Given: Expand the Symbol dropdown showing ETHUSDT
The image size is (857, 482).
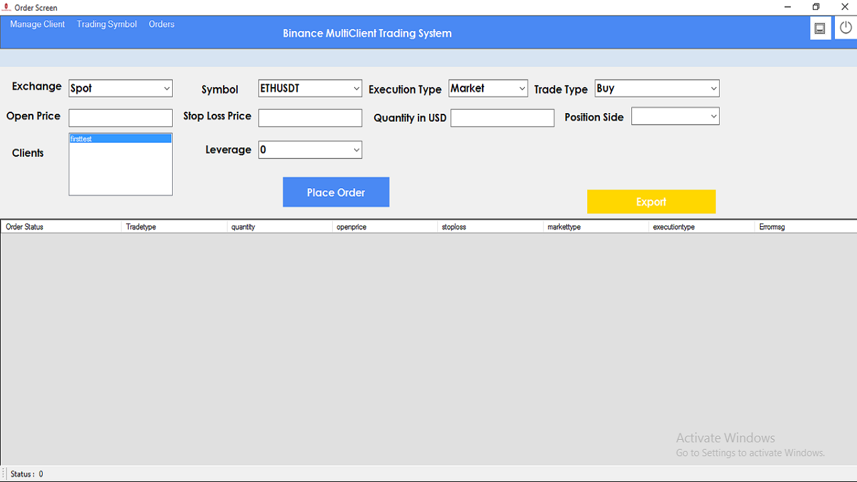Looking at the screenshot, I should point(310,88).
